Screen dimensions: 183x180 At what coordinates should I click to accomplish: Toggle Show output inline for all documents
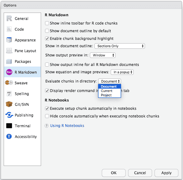(47, 65)
